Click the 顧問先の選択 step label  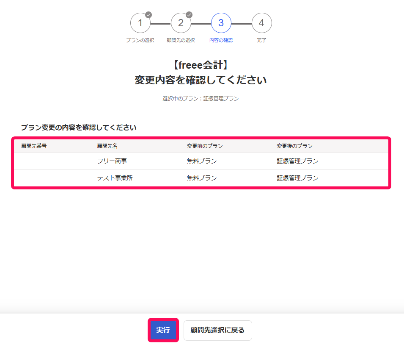(x=181, y=40)
